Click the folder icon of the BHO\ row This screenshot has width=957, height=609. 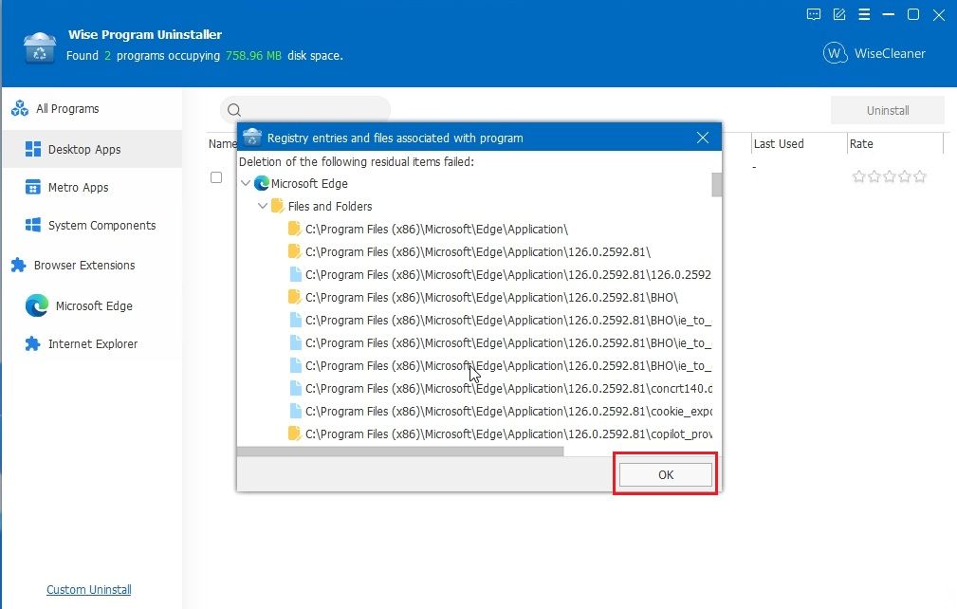point(294,297)
